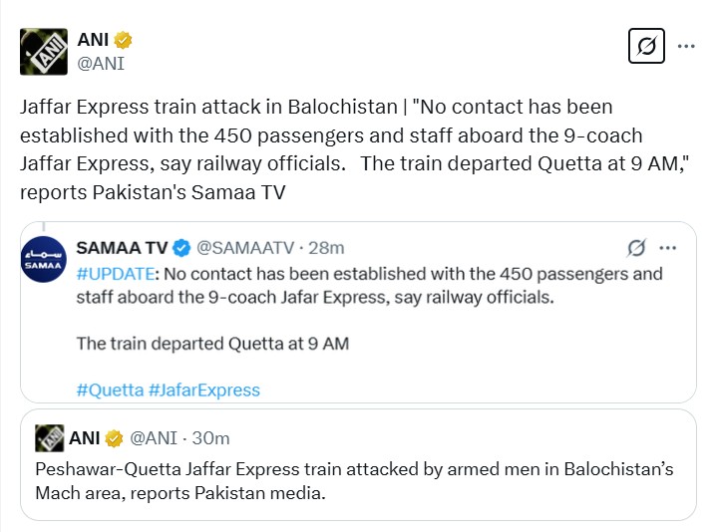Click verified badge on bottom ANI post

click(x=115, y=437)
